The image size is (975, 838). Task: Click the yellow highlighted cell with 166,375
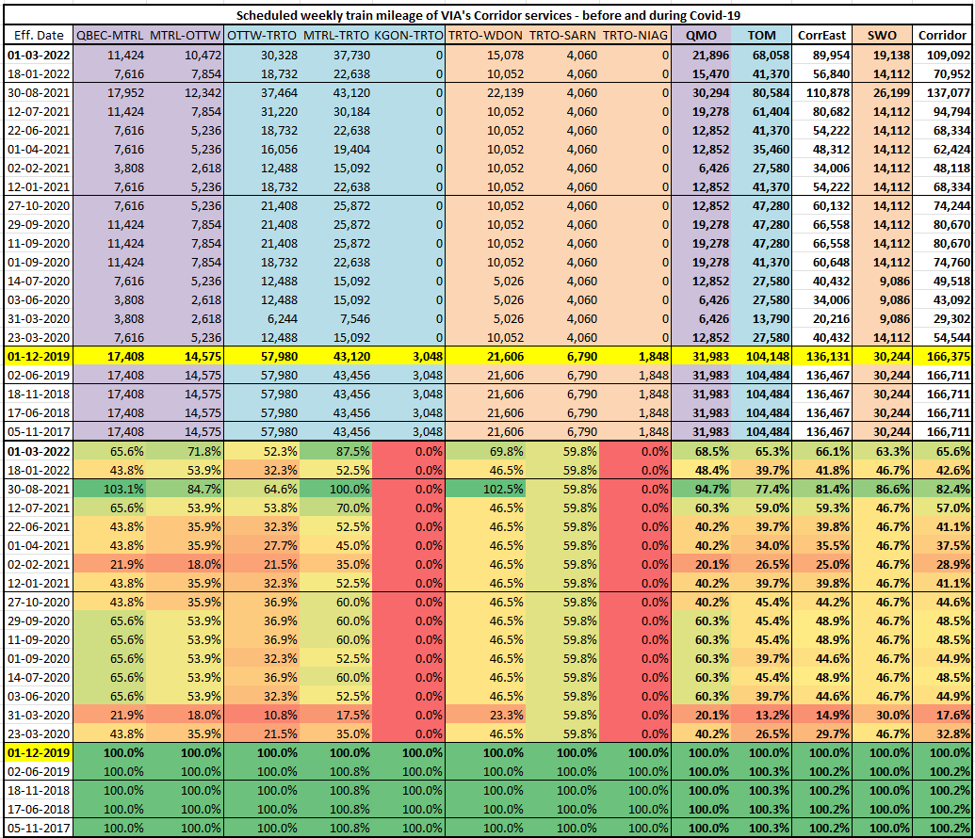(x=943, y=357)
